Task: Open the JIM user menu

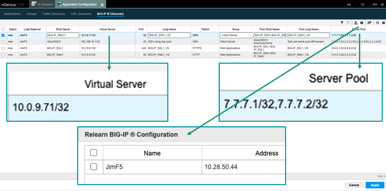Action: coord(374,4)
